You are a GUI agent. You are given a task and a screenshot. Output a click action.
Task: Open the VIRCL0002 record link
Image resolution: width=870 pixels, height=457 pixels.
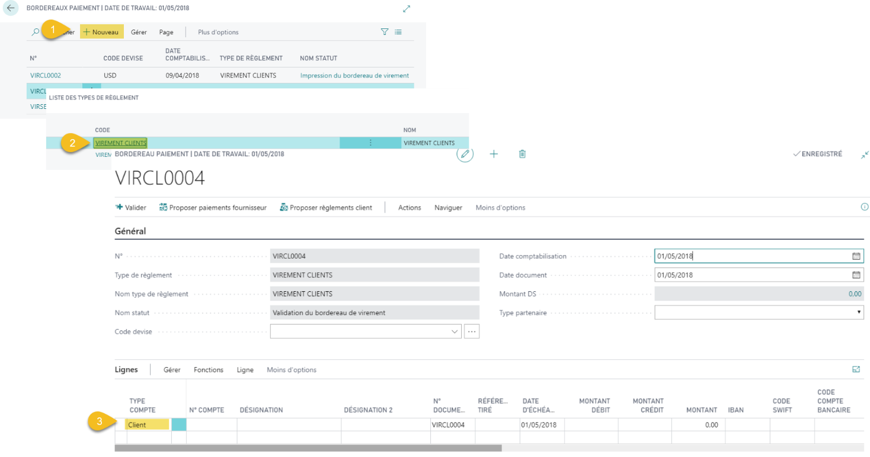pyautogui.click(x=46, y=76)
